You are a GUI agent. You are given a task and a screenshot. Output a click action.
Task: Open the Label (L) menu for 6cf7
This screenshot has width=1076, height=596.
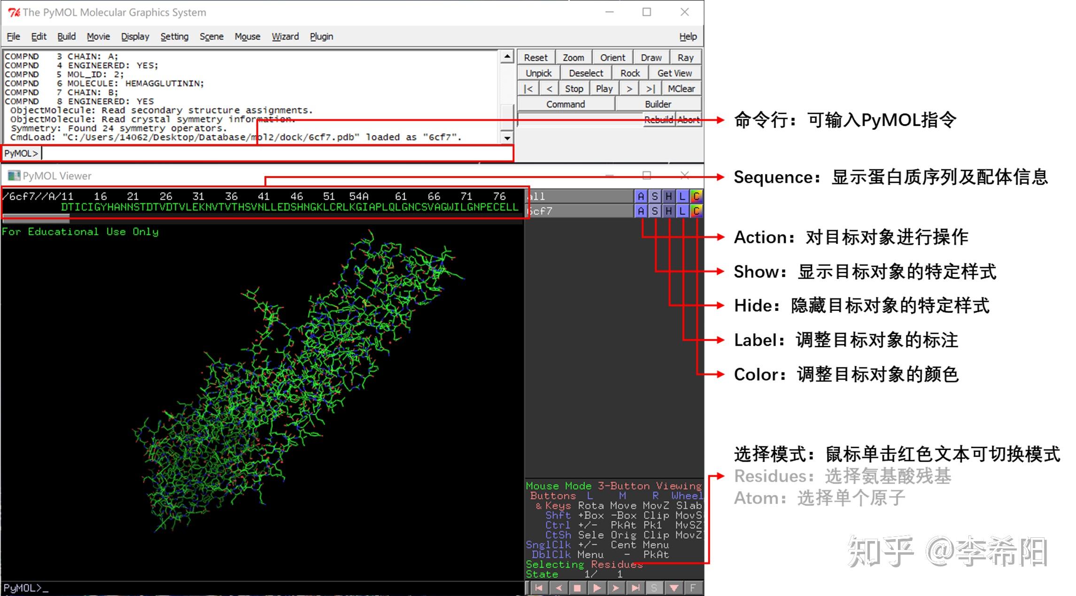(x=682, y=211)
